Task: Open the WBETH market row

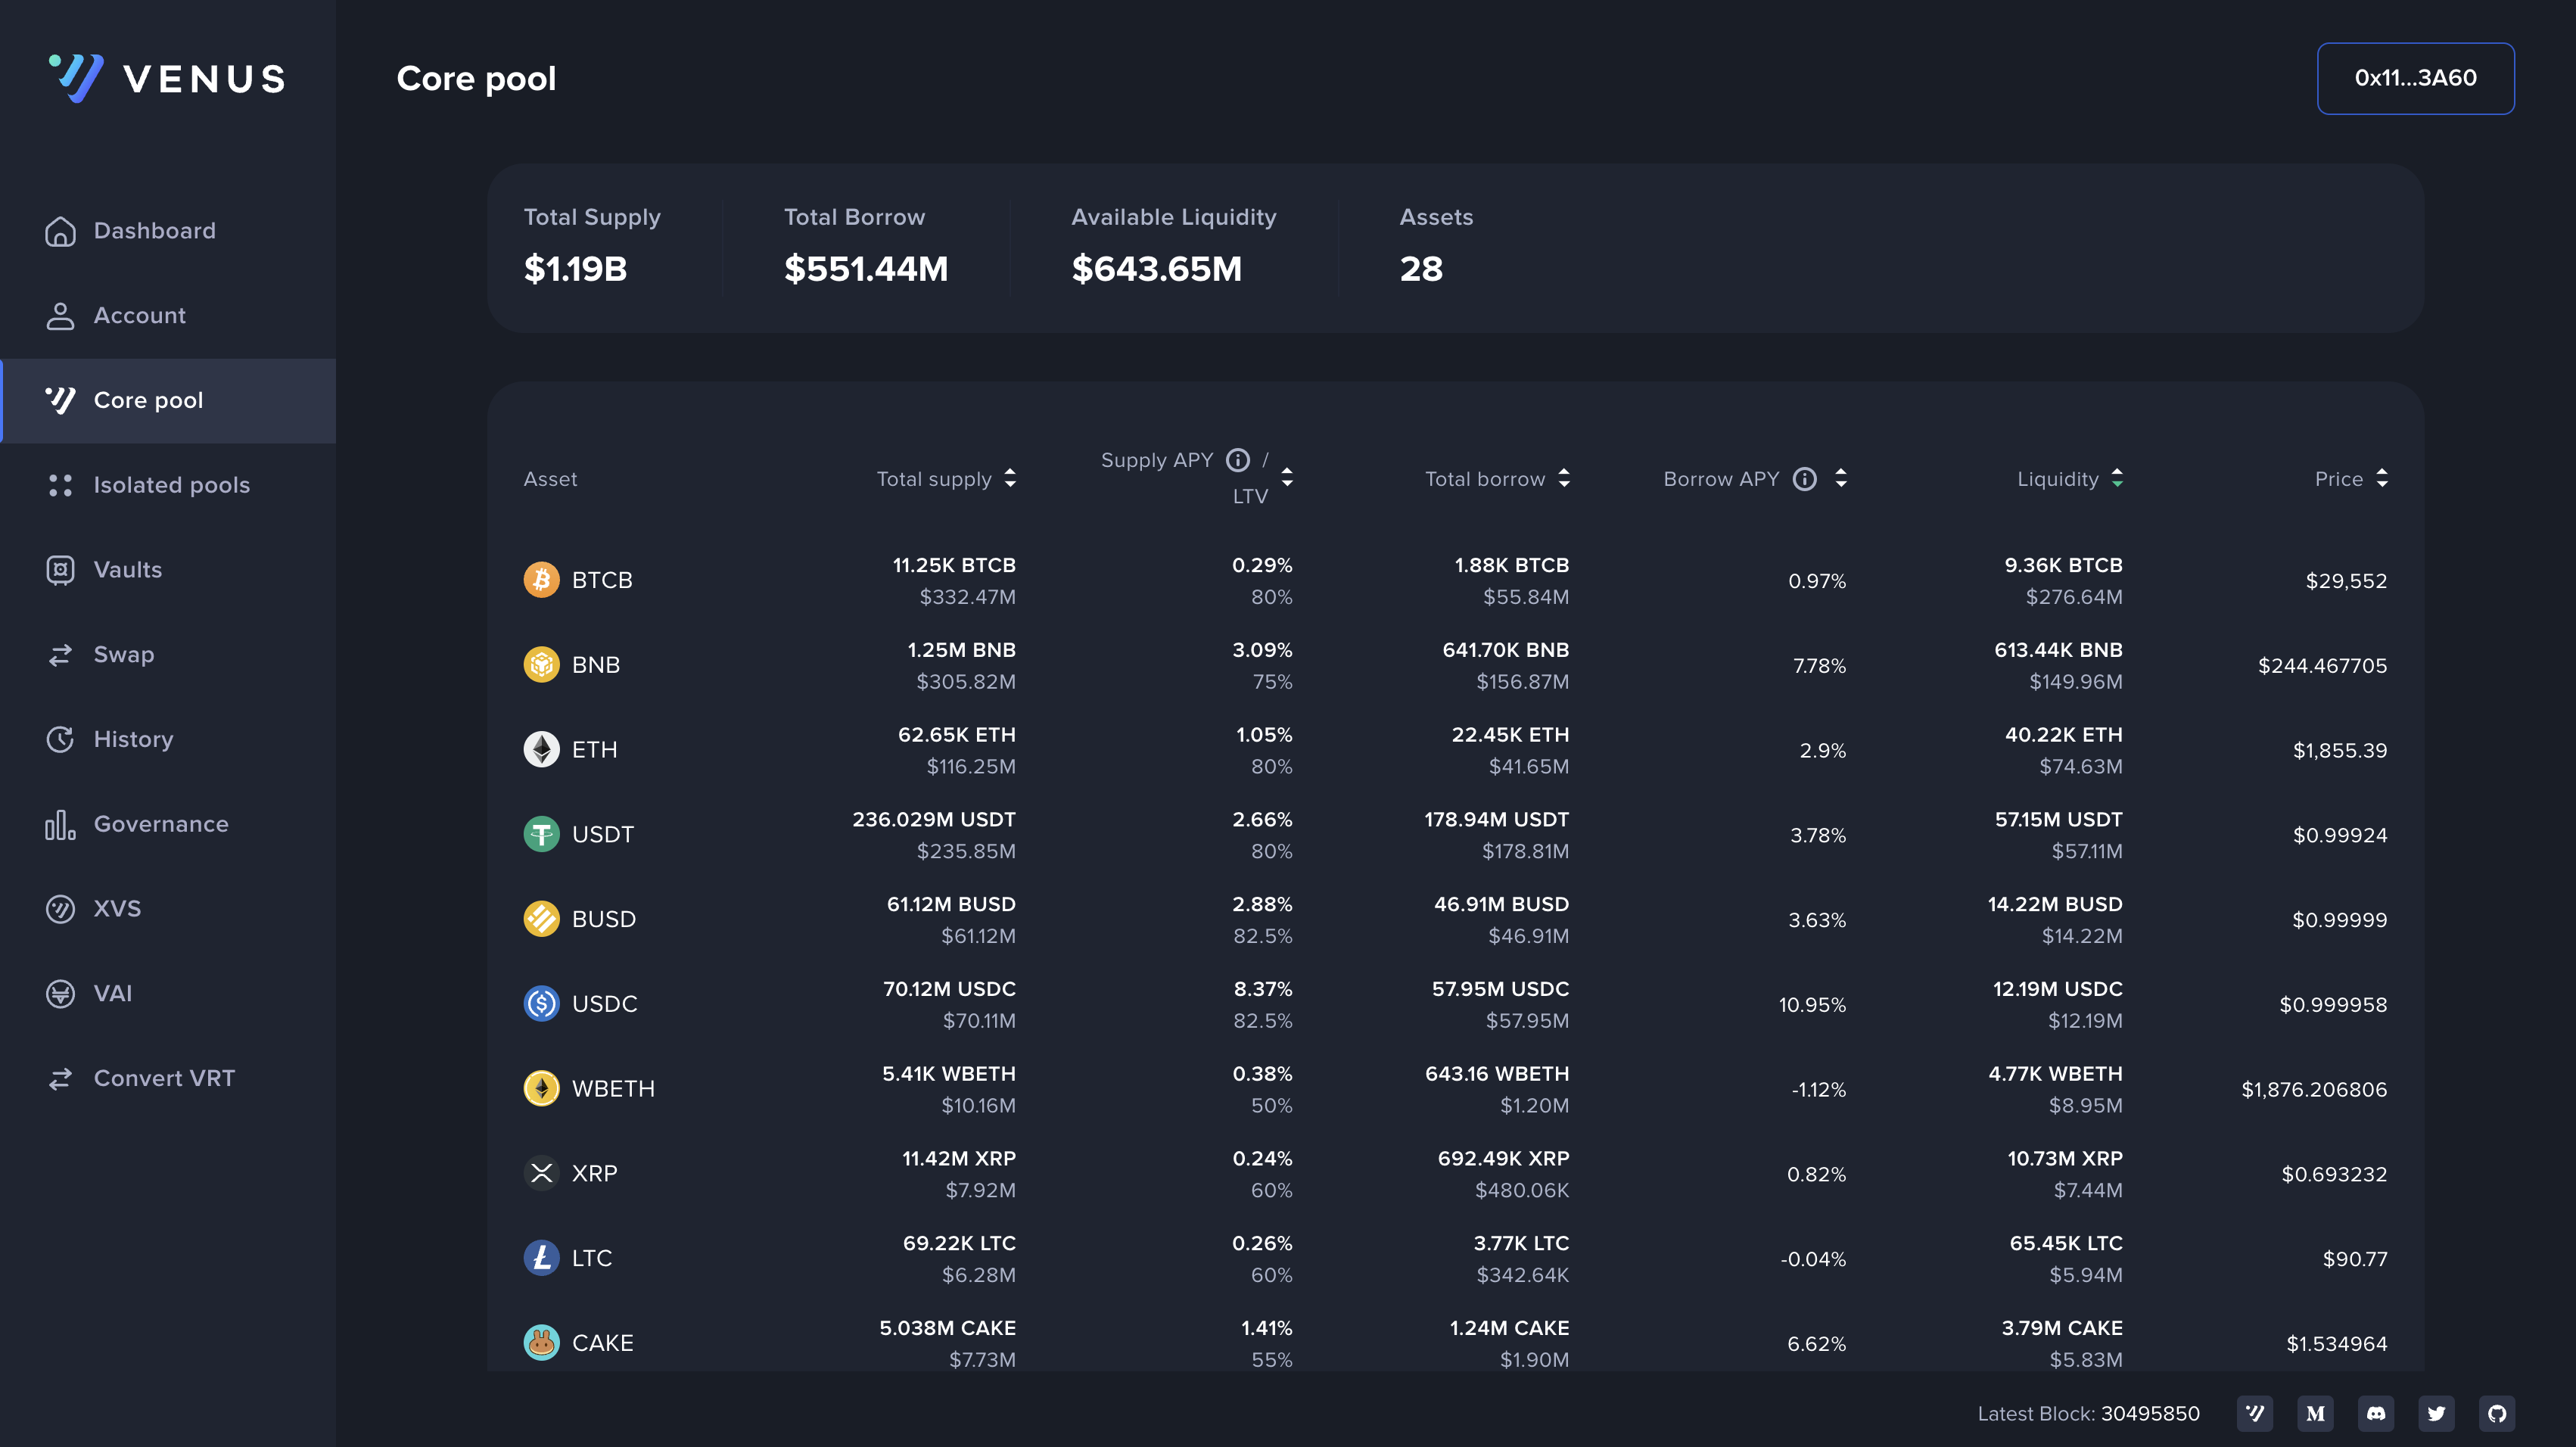Action: point(612,1089)
